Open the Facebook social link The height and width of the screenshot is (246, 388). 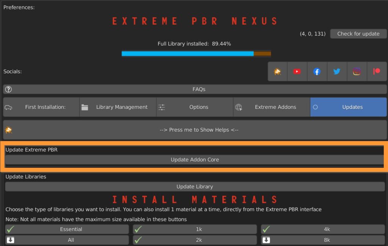(317, 71)
